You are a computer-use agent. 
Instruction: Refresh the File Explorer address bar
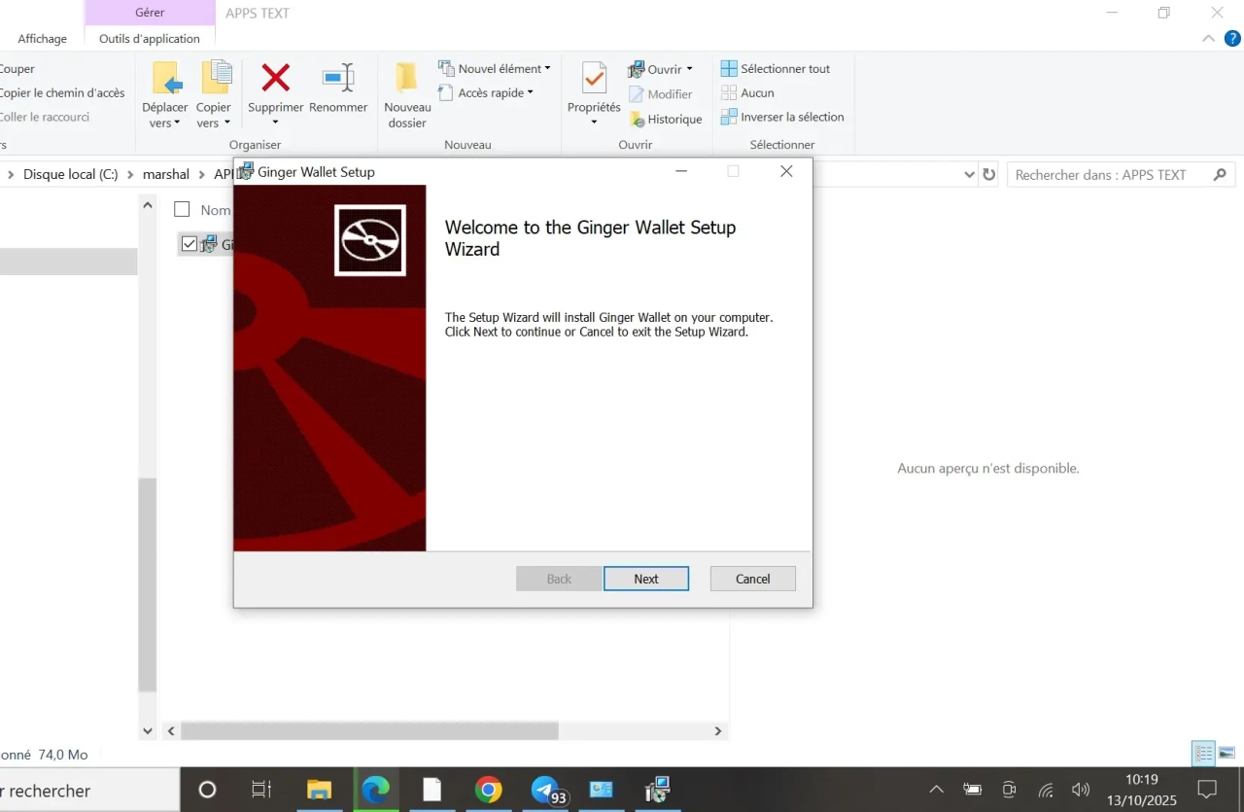click(989, 175)
